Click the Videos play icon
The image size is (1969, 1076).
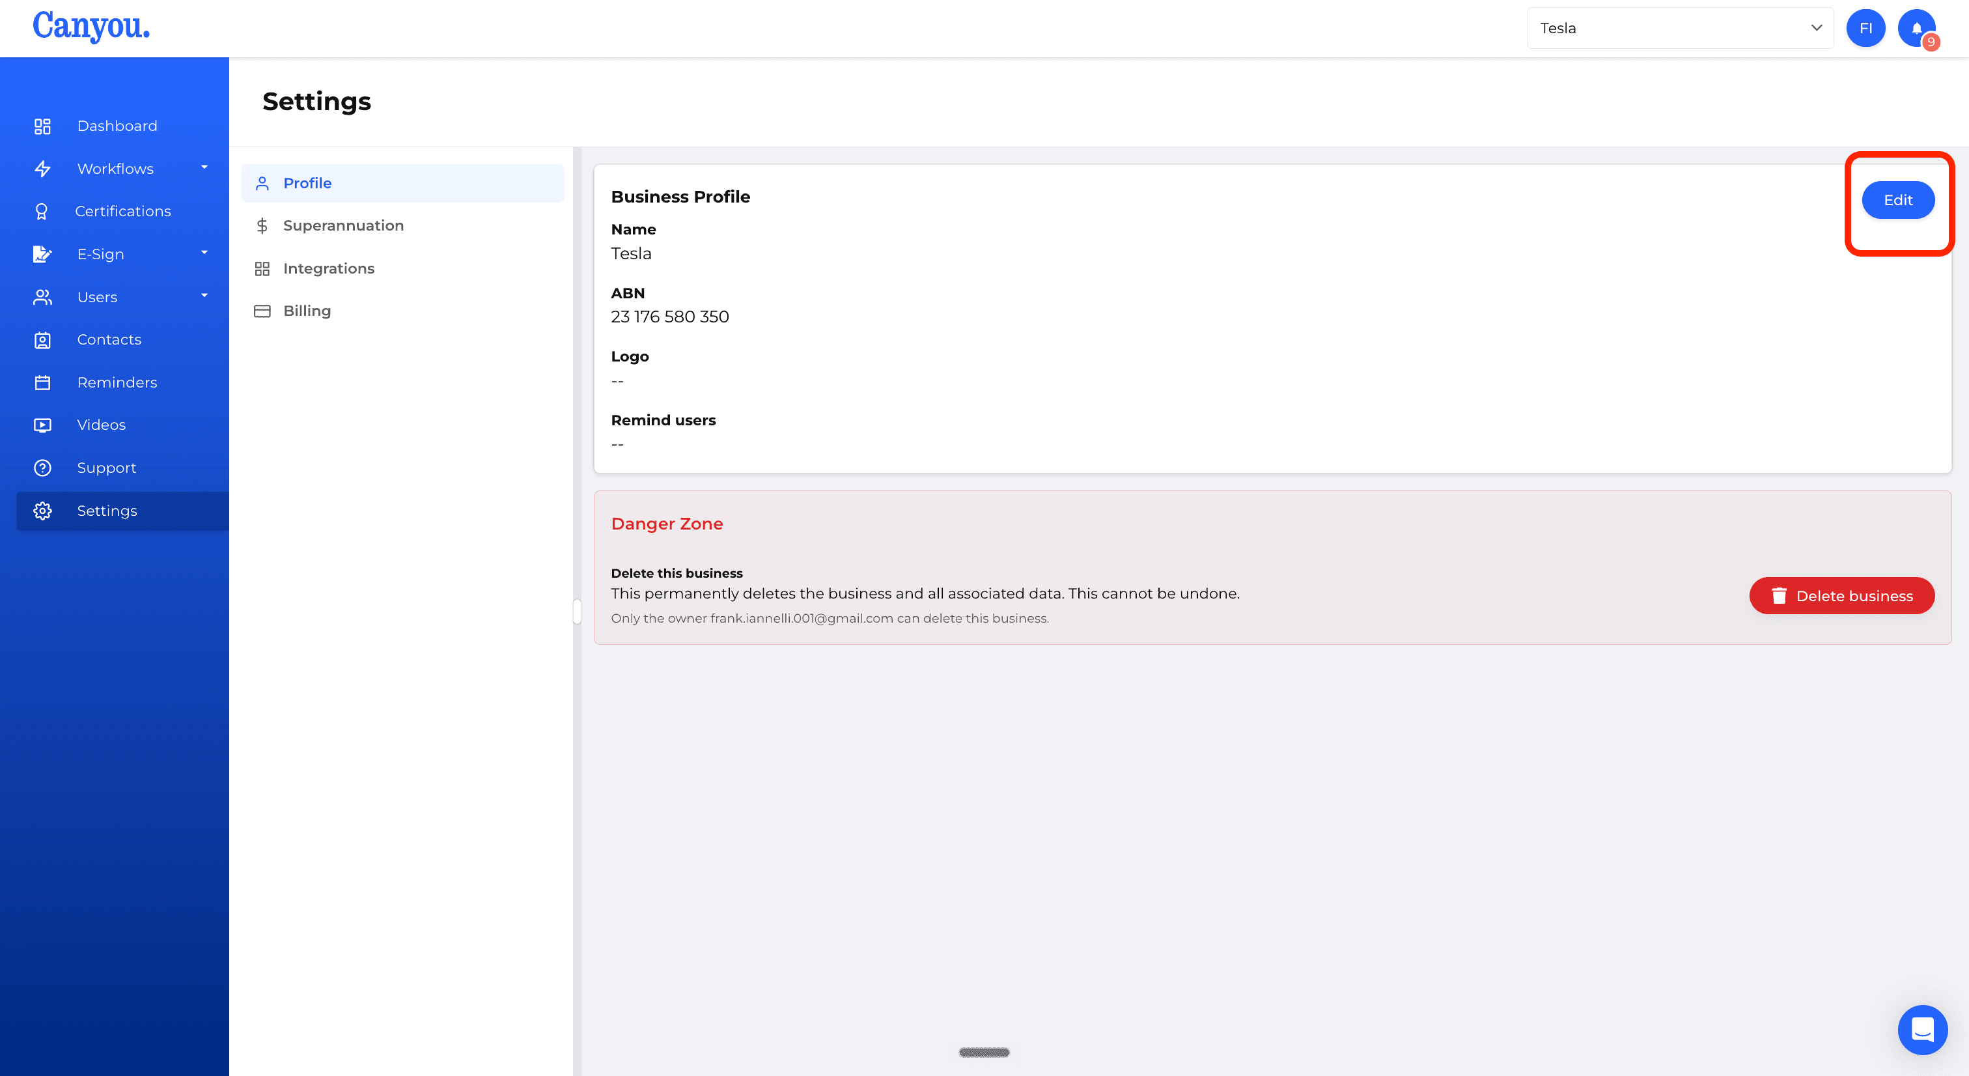43,425
